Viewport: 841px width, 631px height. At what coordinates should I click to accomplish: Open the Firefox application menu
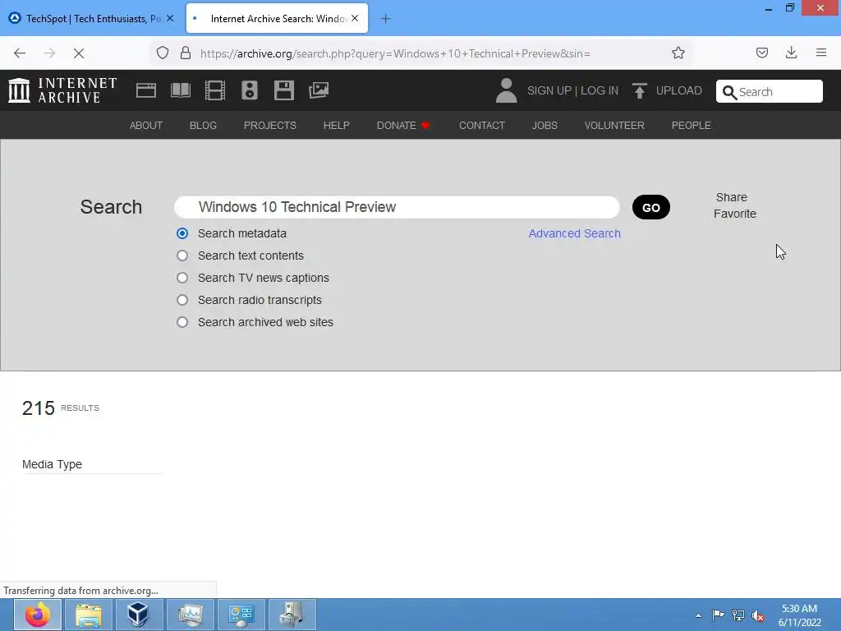821,53
